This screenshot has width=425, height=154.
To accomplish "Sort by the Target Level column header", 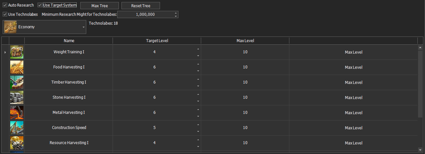I will (x=157, y=41).
